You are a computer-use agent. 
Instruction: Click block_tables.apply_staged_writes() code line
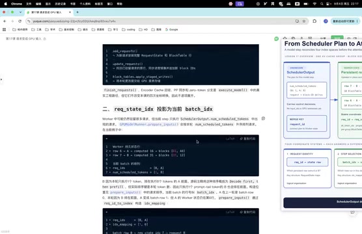tap(143, 77)
